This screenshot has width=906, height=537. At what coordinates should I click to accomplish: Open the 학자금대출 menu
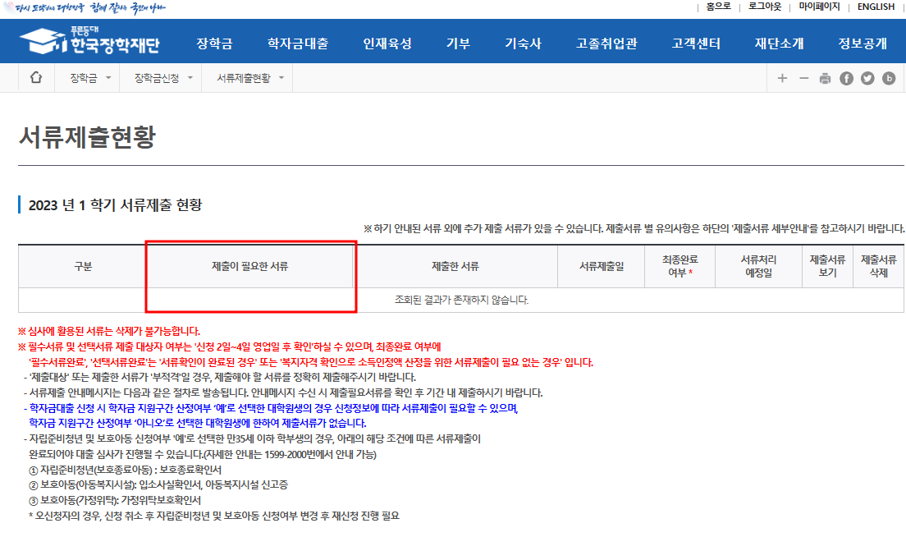298,40
